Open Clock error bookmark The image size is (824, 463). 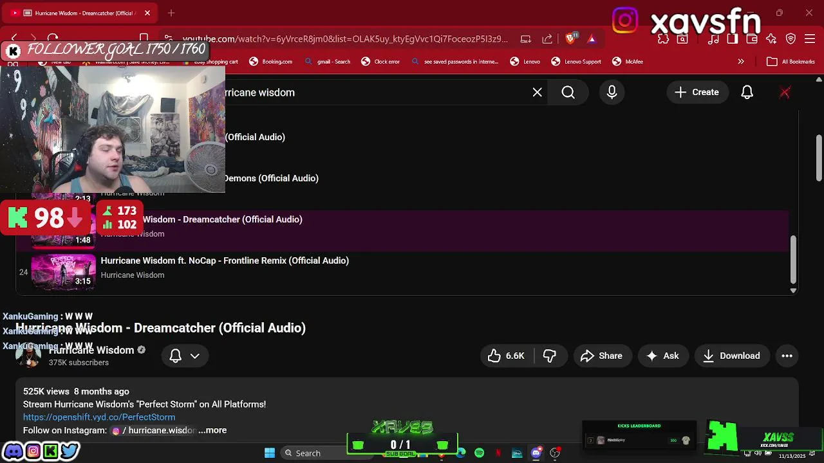380,62
